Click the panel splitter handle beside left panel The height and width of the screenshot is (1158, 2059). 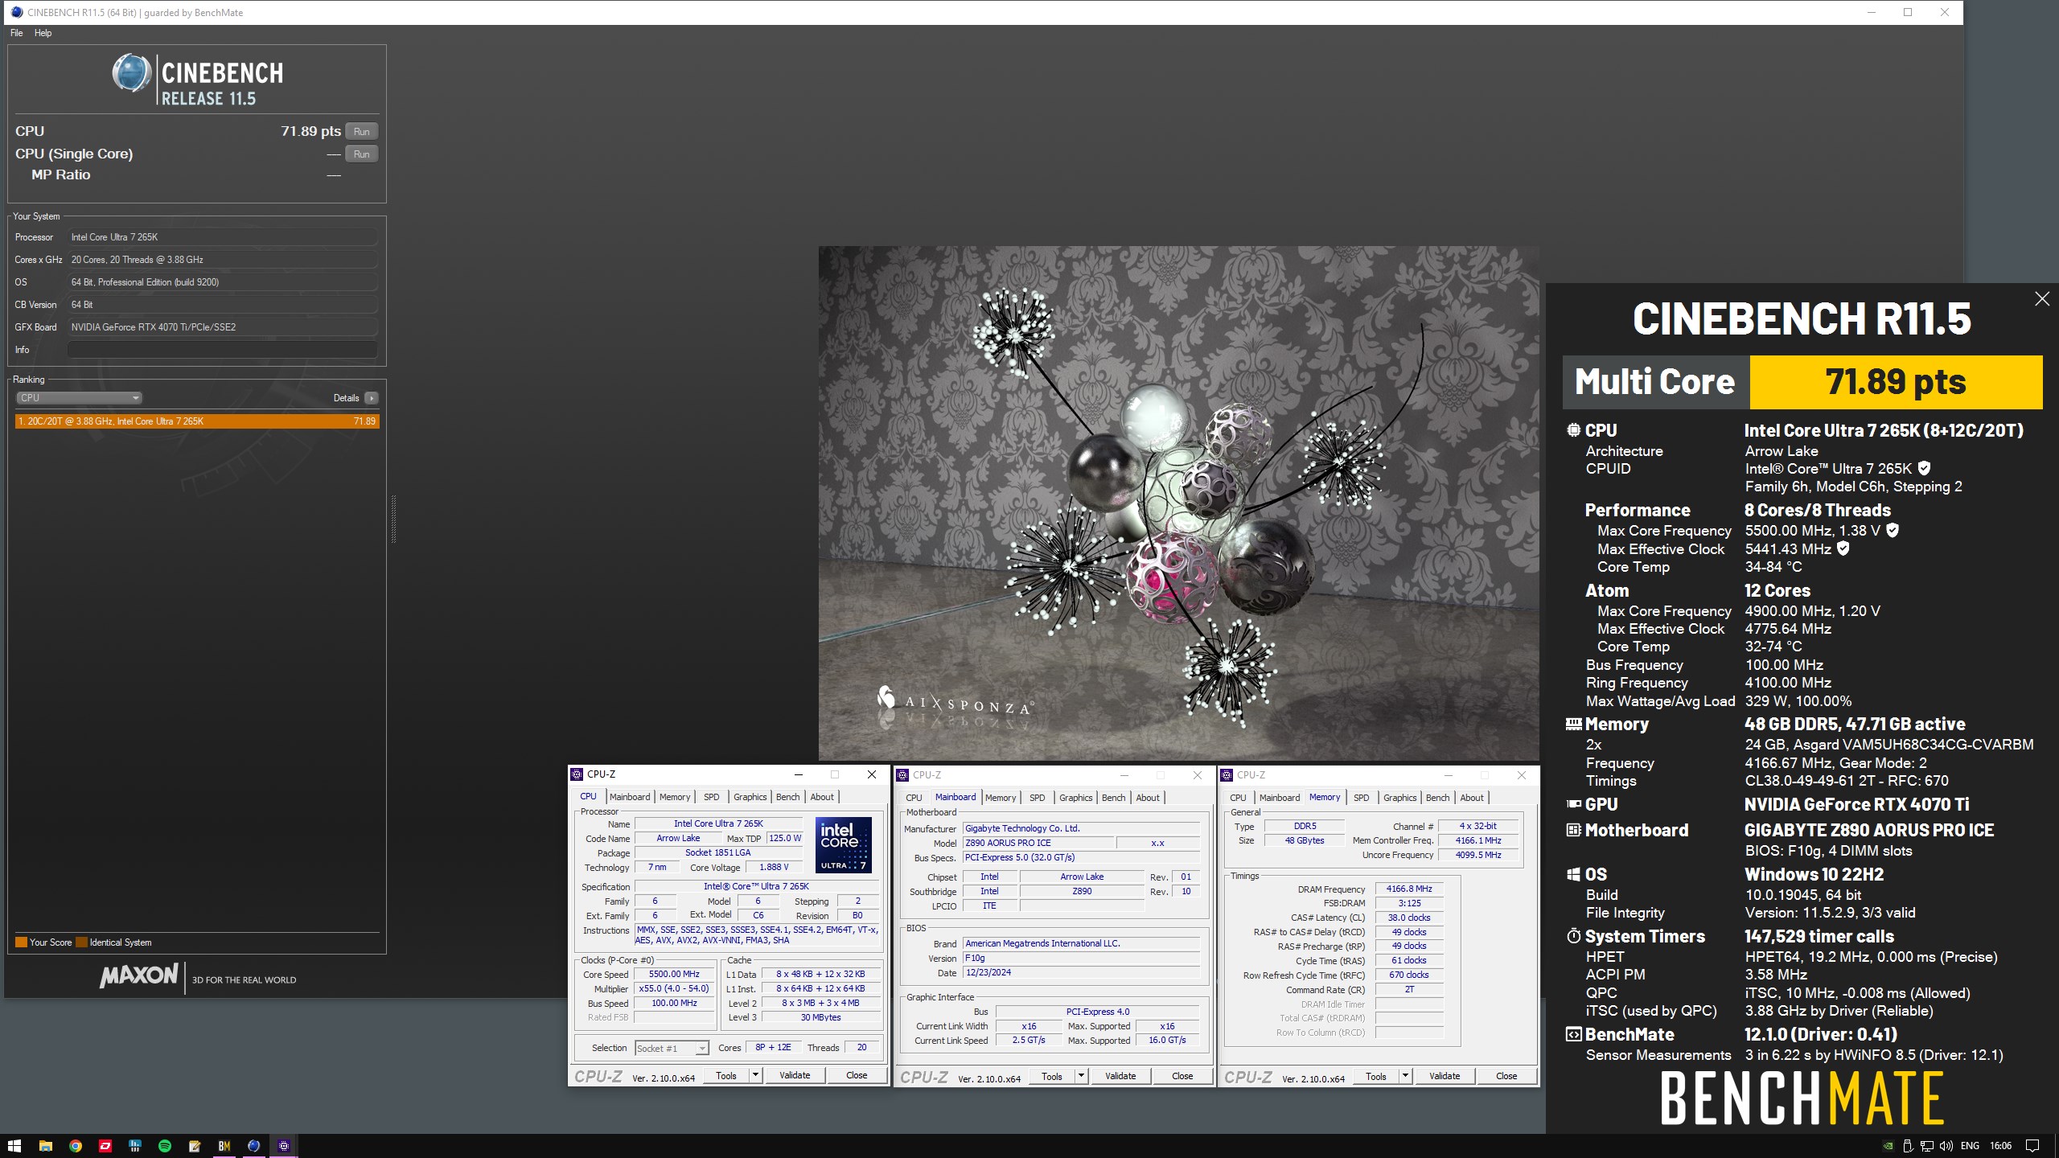pyautogui.click(x=393, y=519)
